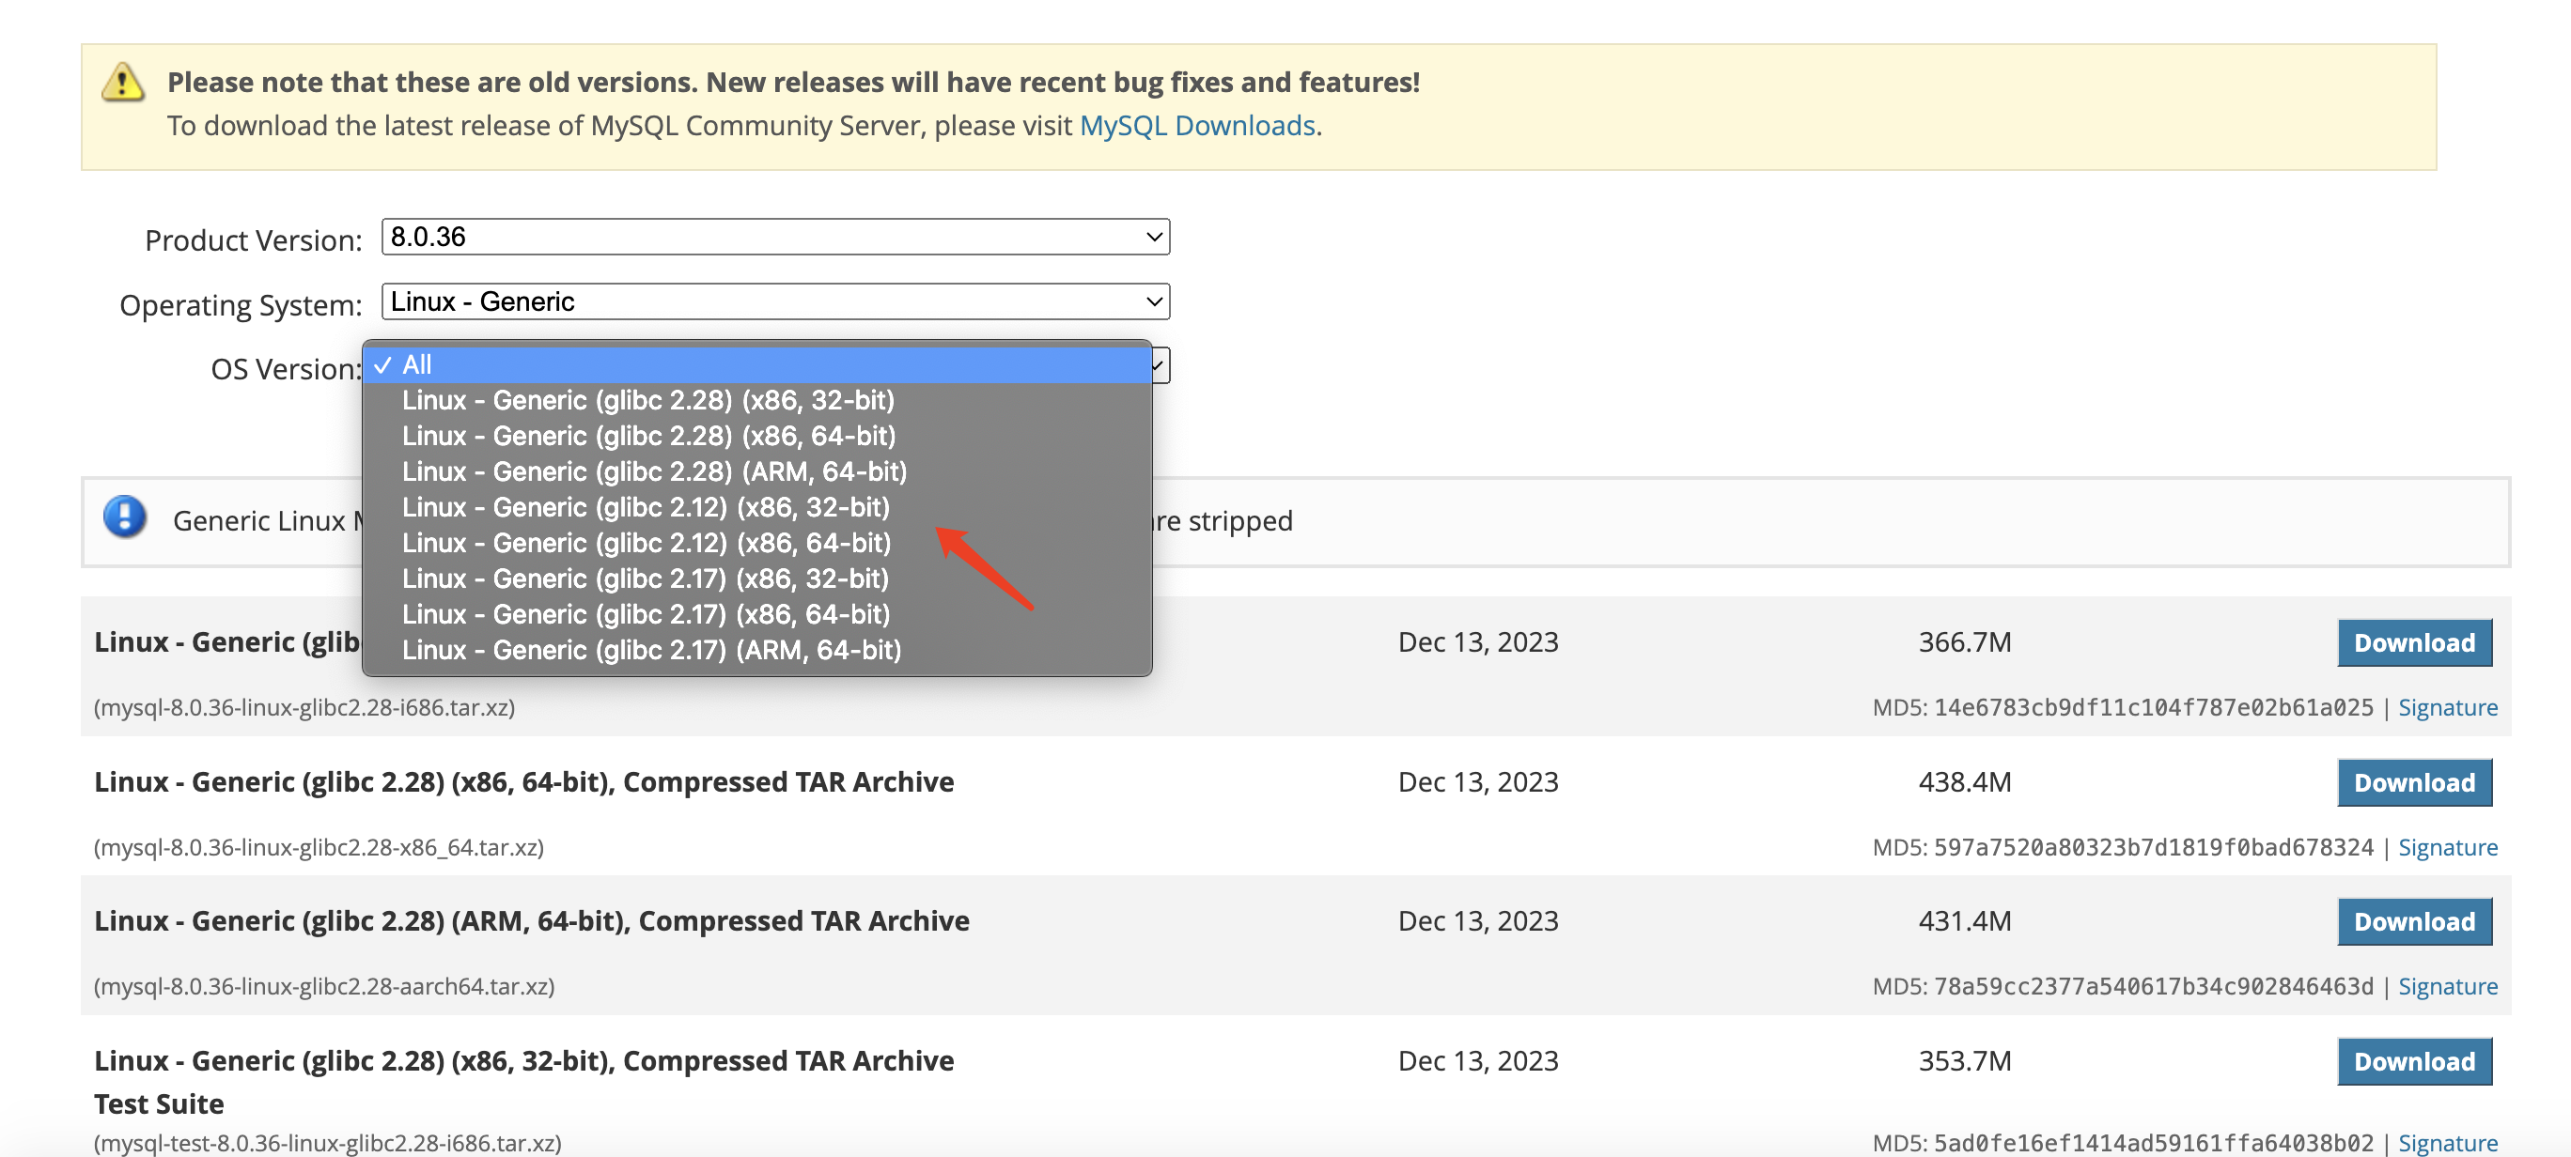2571x1157 pixels.
Task: Choose glibc 2.28 (x86, 32-bit) option
Action: pyautogui.click(x=757, y=400)
